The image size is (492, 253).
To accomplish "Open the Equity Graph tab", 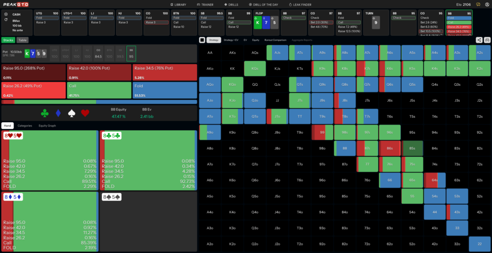I will [x=47, y=126].
